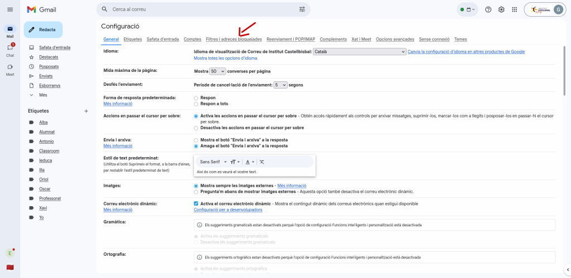The width and height of the screenshot is (571, 278).
Task: Open Meet in the left sidebar
Action: 10,68
